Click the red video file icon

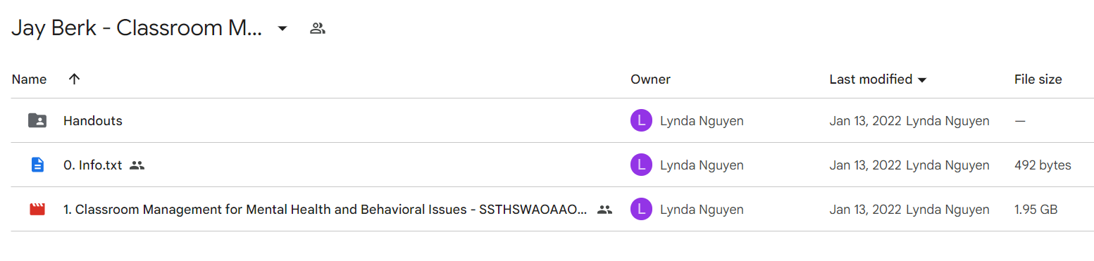(37, 210)
